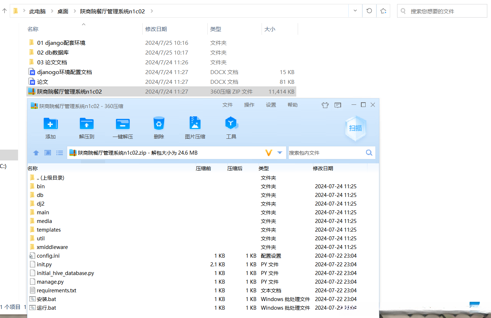Select manage.py in the archive list

point(50,282)
